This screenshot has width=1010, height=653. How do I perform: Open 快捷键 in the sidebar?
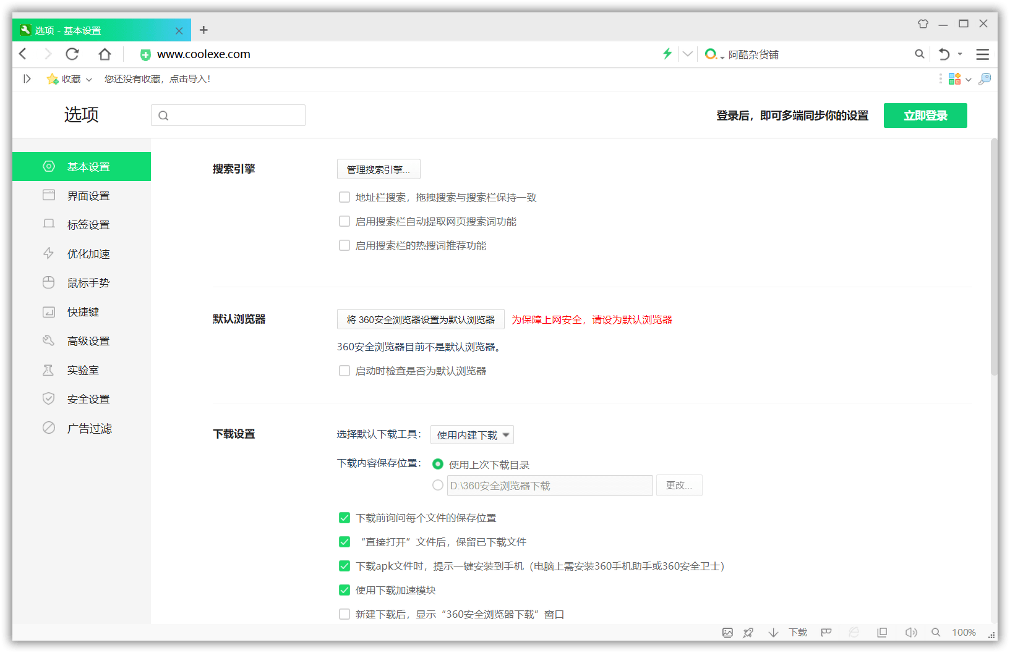tap(82, 311)
